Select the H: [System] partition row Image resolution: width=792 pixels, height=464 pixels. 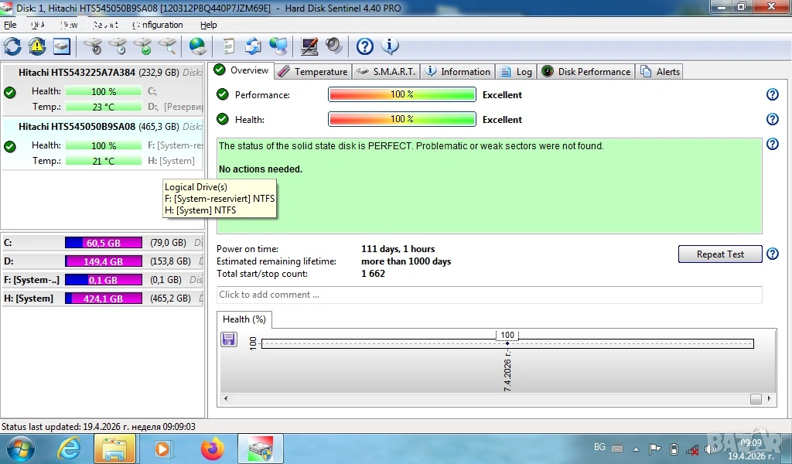pyautogui.click(x=102, y=299)
